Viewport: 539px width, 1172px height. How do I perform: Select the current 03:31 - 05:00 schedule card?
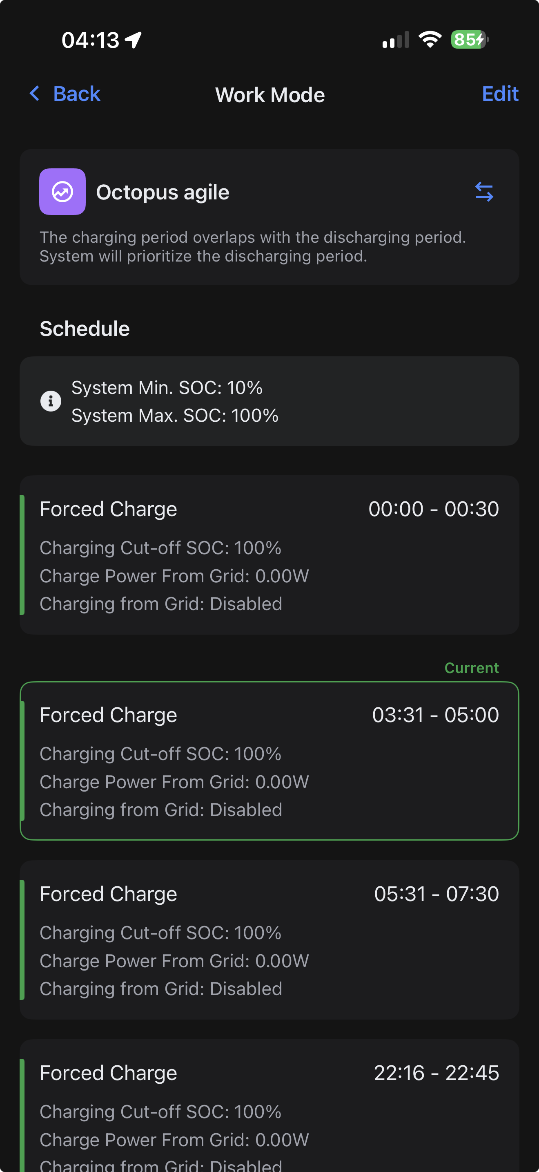269,760
